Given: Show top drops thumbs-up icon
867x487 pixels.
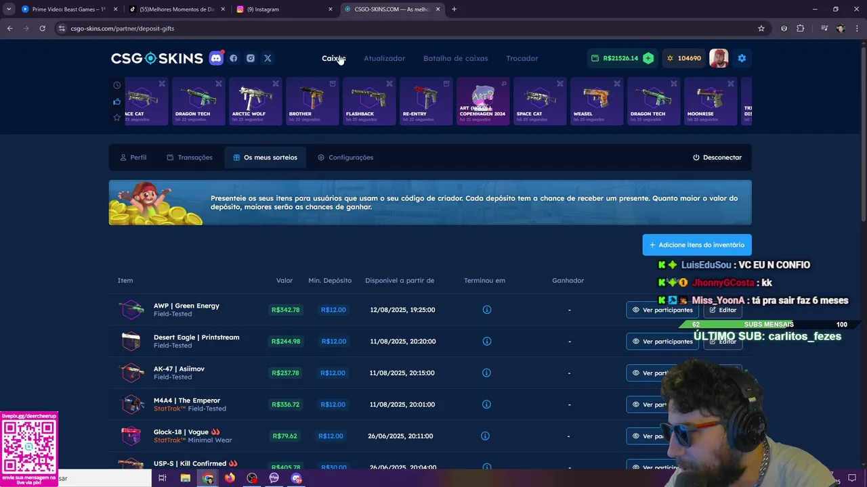Looking at the screenshot, I should (x=117, y=101).
